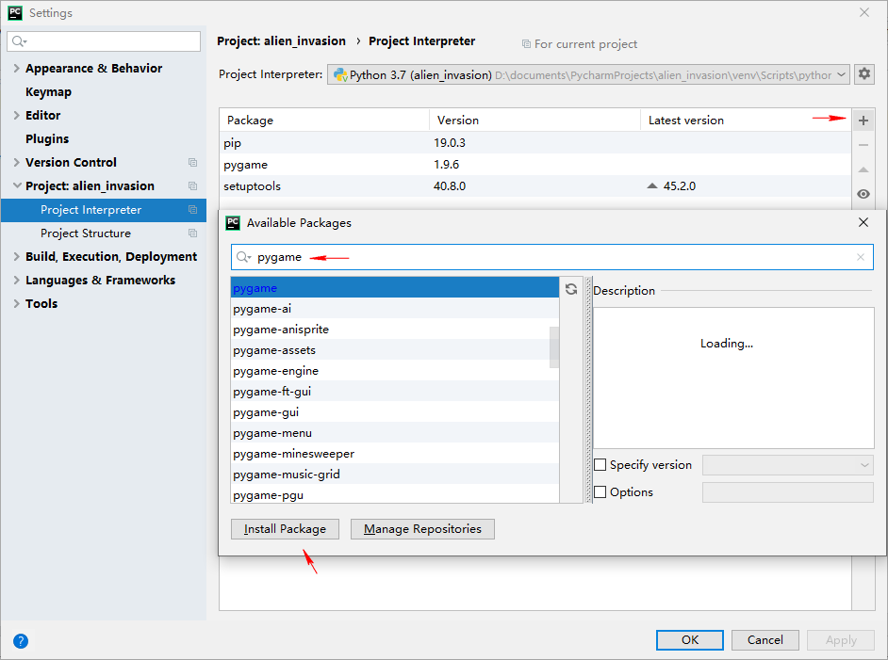Click the Available Packages search field
This screenshot has height=660, width=888.
point(552,257)
